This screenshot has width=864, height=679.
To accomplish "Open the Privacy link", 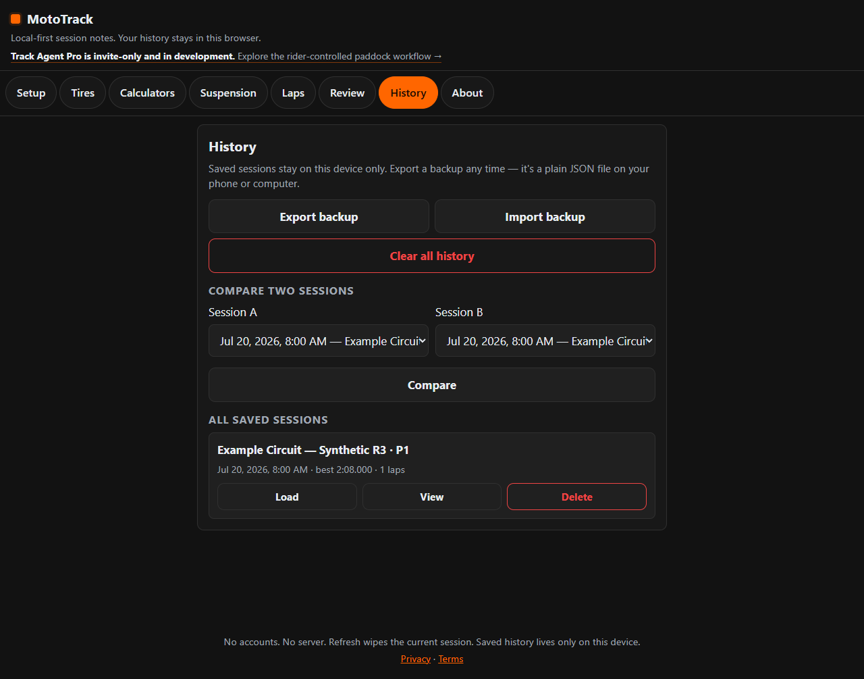I will coord(415,659).
